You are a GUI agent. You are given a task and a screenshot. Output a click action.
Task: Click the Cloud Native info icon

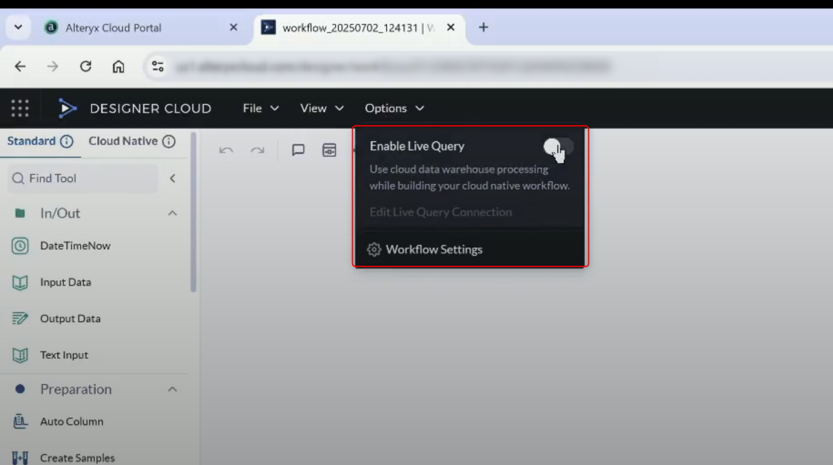pyautogui.click(x=169, y=141)
